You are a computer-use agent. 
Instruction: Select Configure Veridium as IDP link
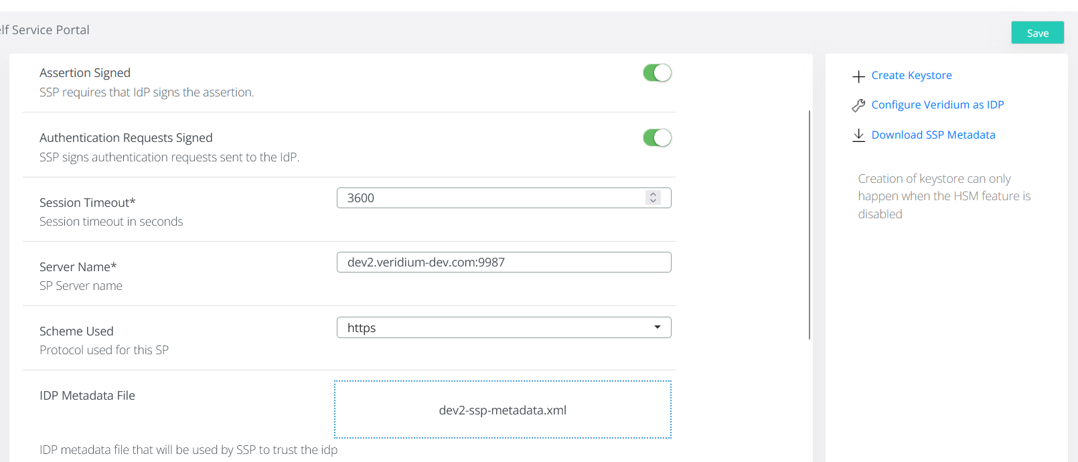937,105
